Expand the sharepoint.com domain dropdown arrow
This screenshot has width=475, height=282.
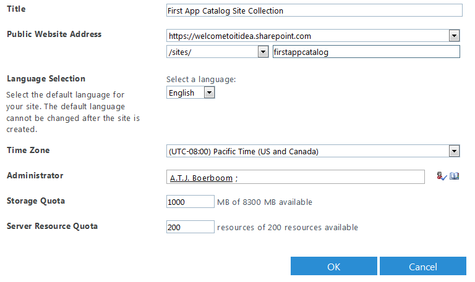(454, 36)
